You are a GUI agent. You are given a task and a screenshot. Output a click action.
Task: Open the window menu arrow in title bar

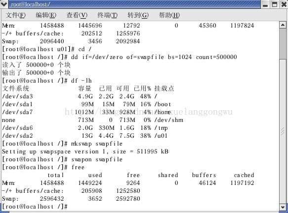pyautogui.click(x=4, y=4)
